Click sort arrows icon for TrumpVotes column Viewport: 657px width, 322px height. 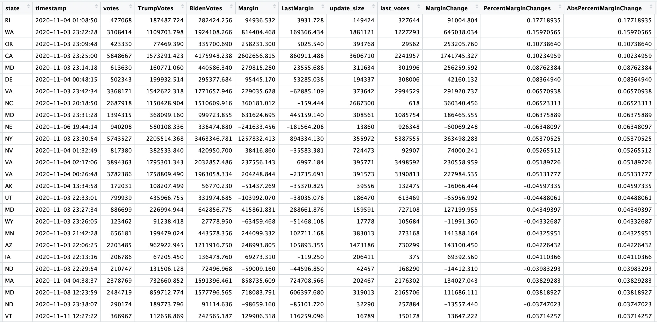pos(183,6)
